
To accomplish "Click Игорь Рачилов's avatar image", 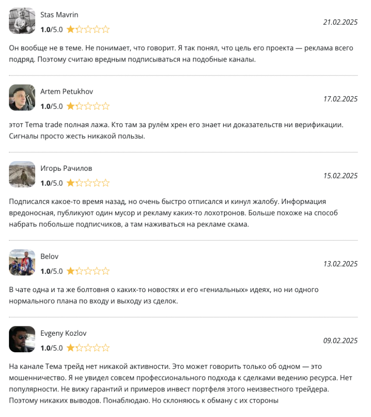I will coord(22,174).
